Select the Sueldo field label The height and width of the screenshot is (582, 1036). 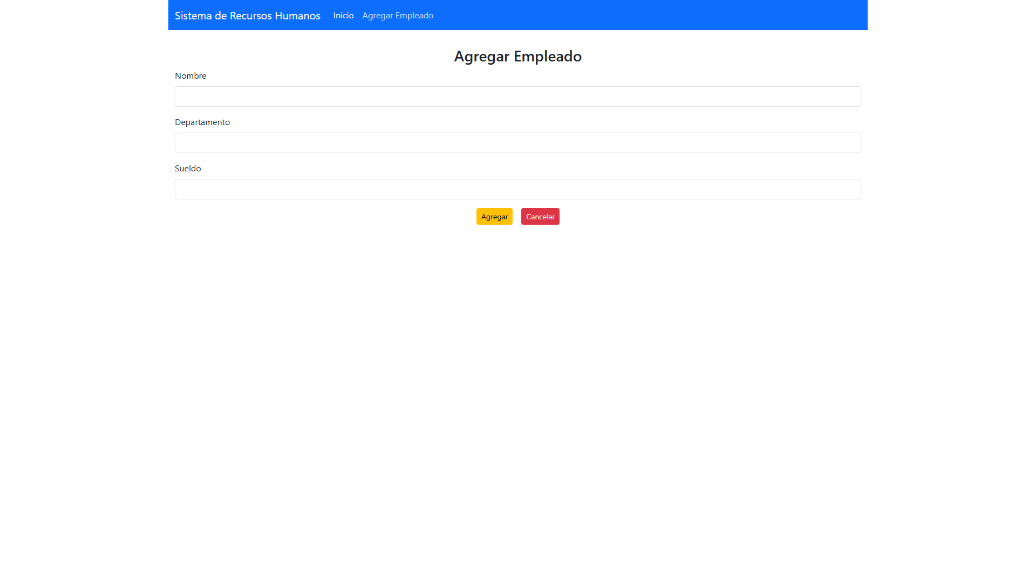click(x=188, y=169)
